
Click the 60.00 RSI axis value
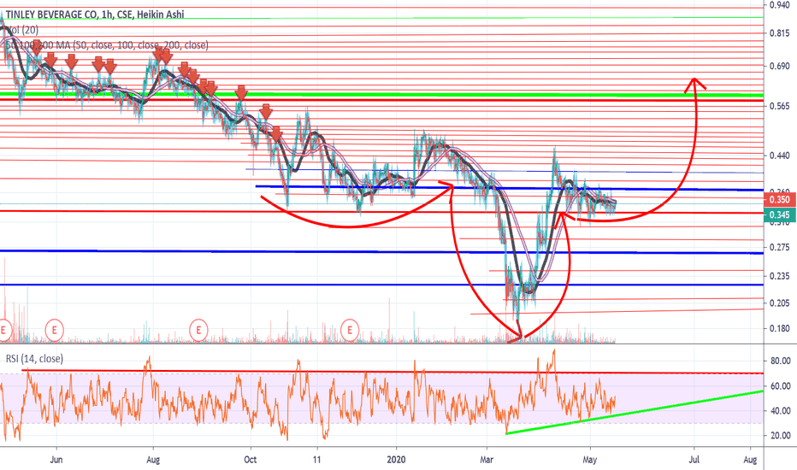click(780, 386)
